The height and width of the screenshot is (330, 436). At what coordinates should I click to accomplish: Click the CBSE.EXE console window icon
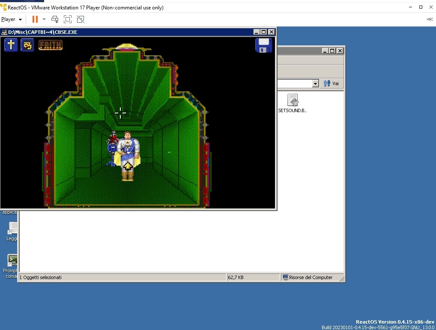4,32
